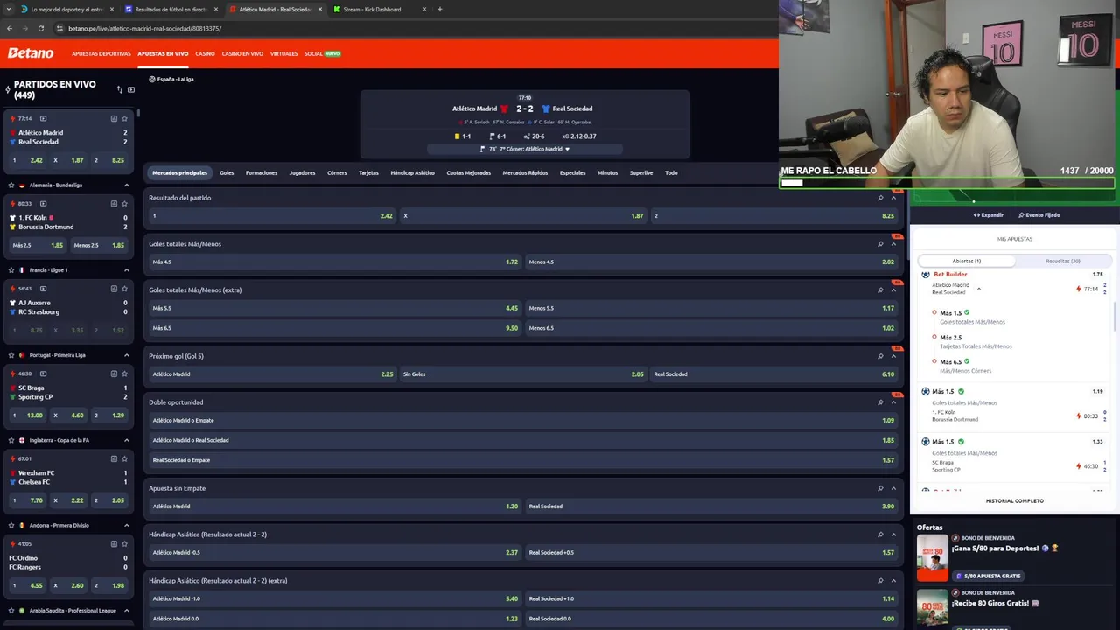
Task: Collapse the Alemania - Bundesliga section
Action: pos(126,185)
